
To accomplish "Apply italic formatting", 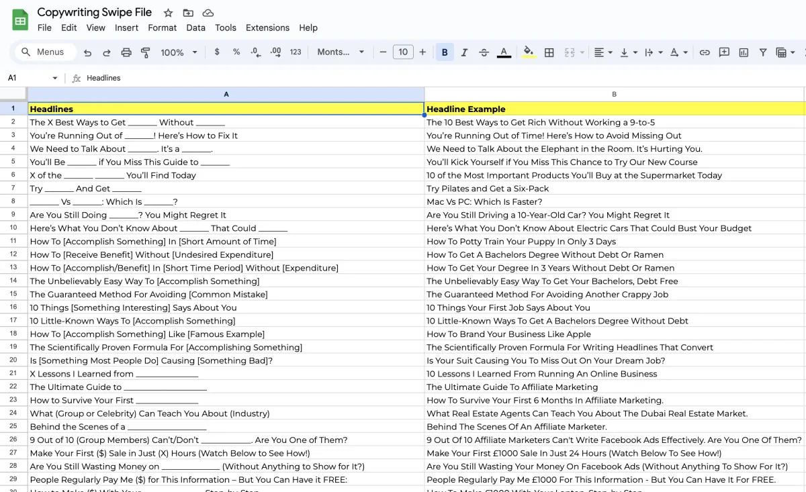I will coord(464,52).
